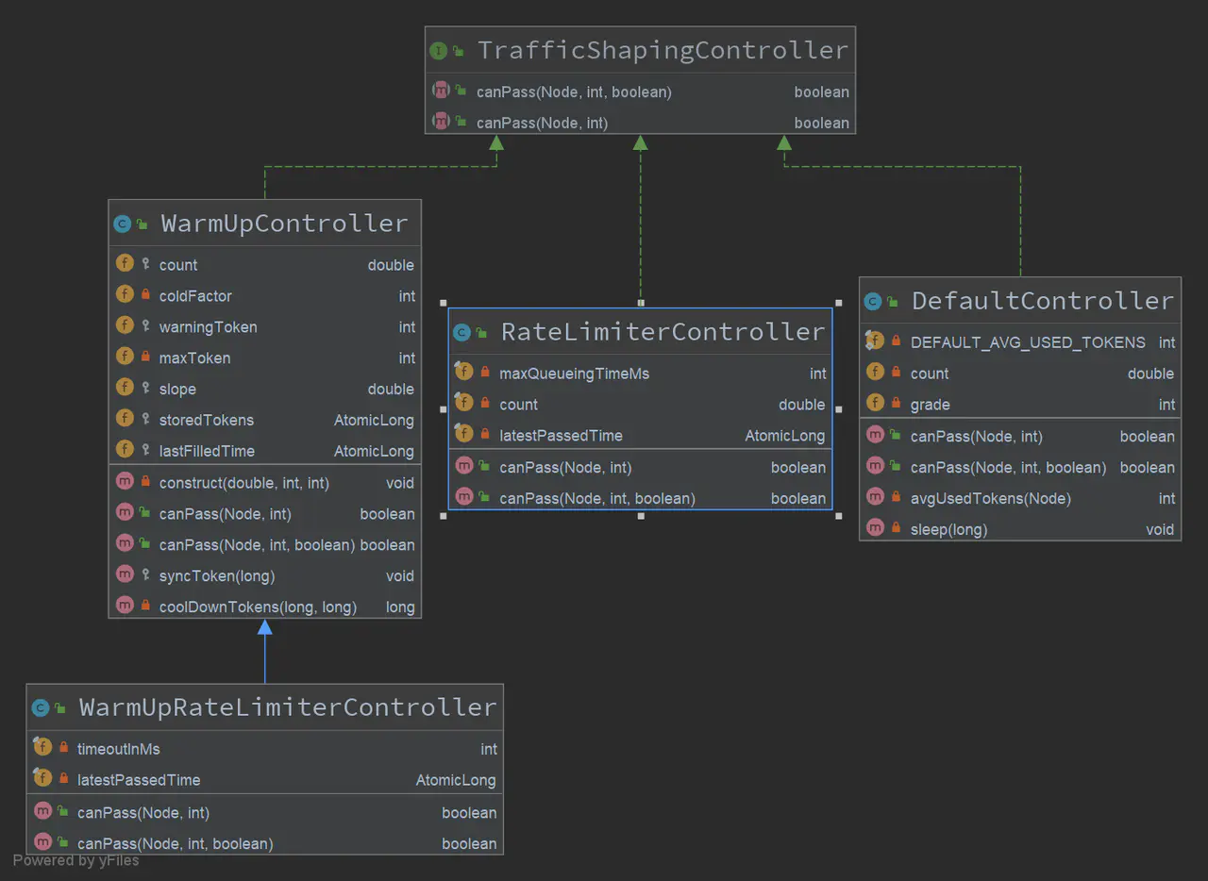Select the TrafficShapingController interface title
Image resolution: width=1208 pixels, height=881 pixels.
pos(663,50)
